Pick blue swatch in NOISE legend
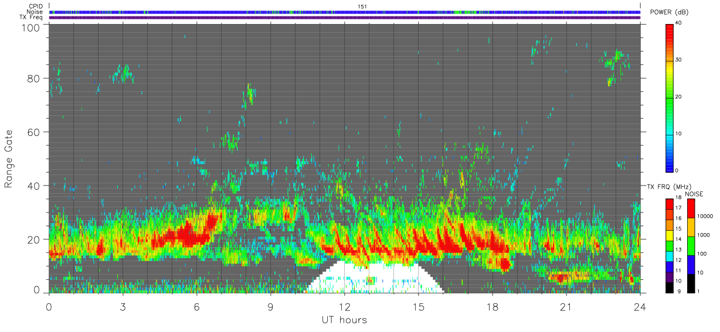Screen dimensions: 720x332 [x=691, y=263]
